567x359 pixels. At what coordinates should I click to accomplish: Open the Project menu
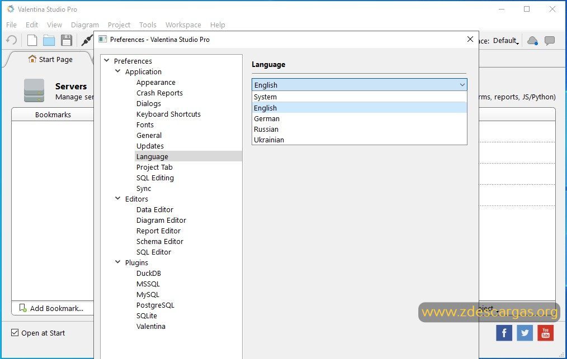point(119,25)
